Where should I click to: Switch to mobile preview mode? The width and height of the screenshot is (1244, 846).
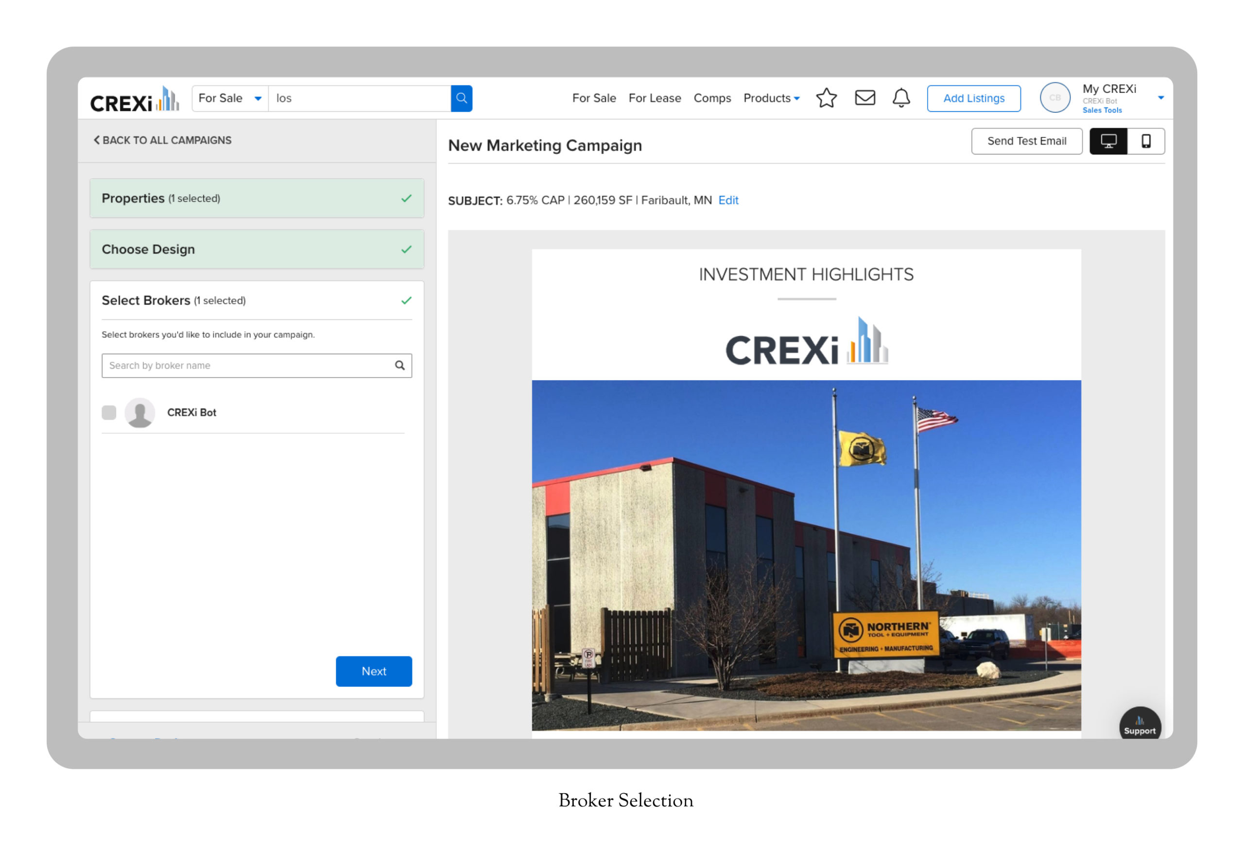point(1145,141)
